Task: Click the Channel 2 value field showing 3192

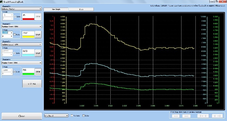Action: click(28, 34)
